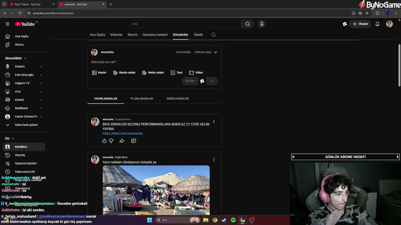
Task: Like the BIG5 ERKEKLER SEZONU post
Action: coord(104,141)
